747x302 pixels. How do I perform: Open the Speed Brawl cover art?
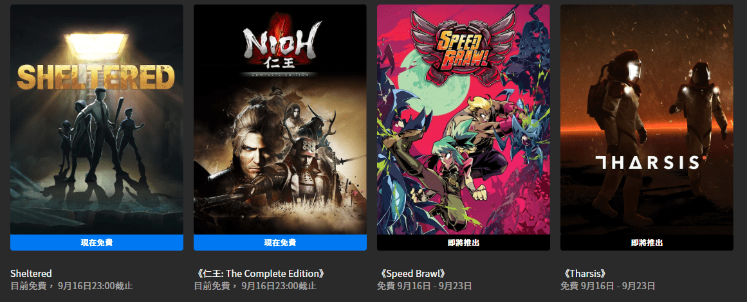[463, 120]
